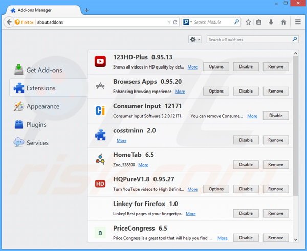307x251 pixels.
Task: Disable the HQPureV1.8 extension
Action: [x=246, y=189]
